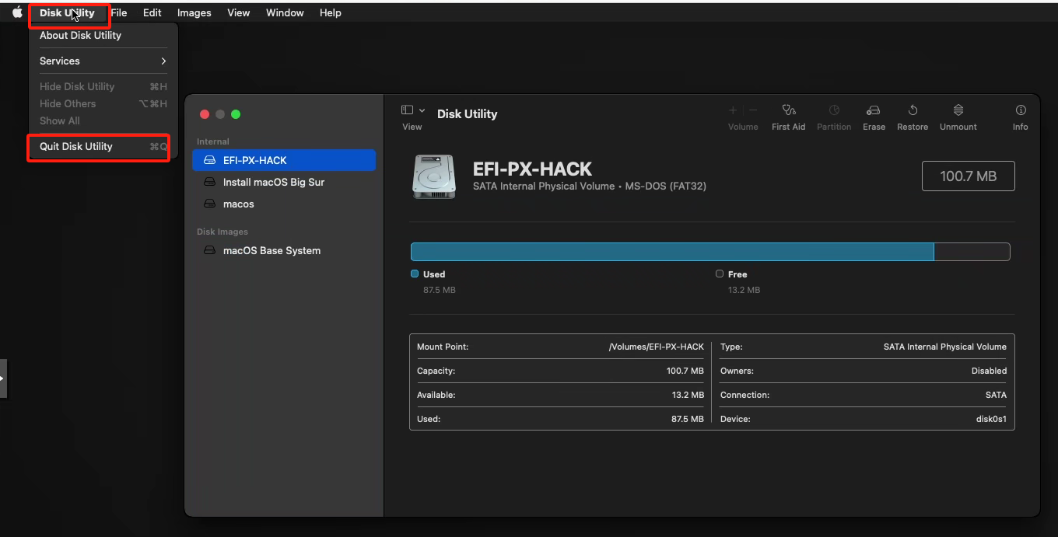1058x537 pixels.
Task: Select the macos volume in sidebar
Action: (284, 204)
